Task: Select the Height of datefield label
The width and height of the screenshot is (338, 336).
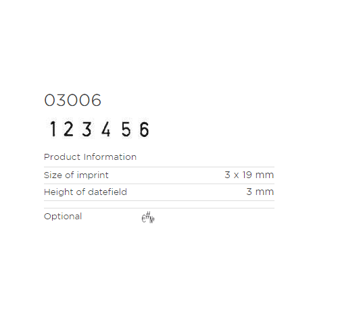Action: (x=85, y=192)
